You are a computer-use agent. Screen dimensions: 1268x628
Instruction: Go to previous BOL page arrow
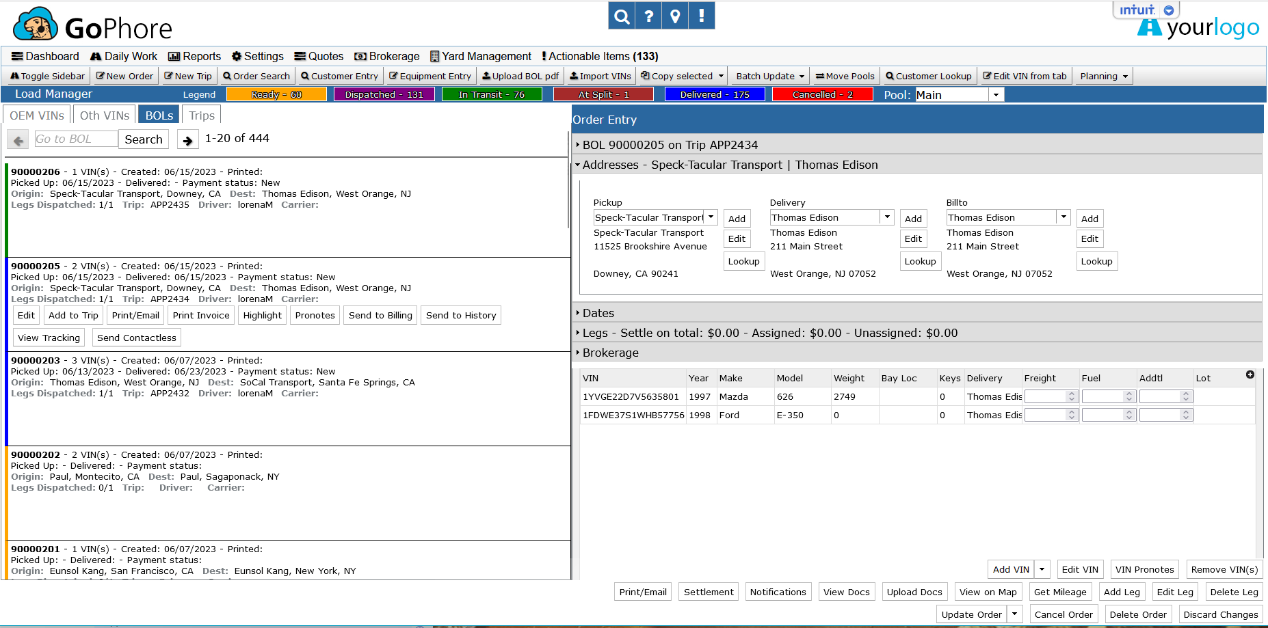tap(18, 139)
